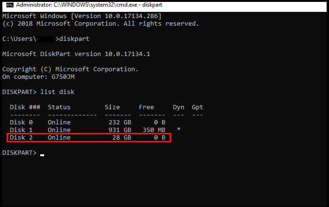The image size is (329, 207).
Task: Click the Microsoft Windows version line
Action: point(82,16)
